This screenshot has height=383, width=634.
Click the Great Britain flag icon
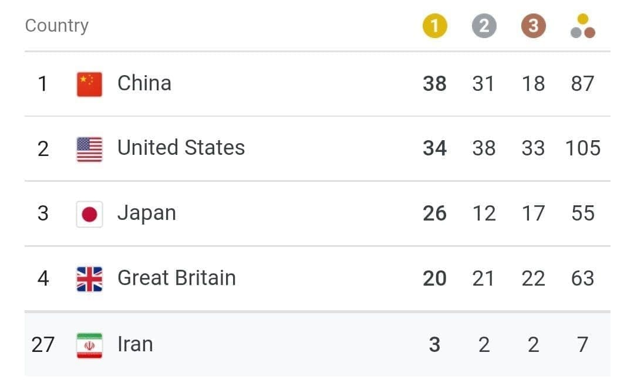(x=89, y=279)
